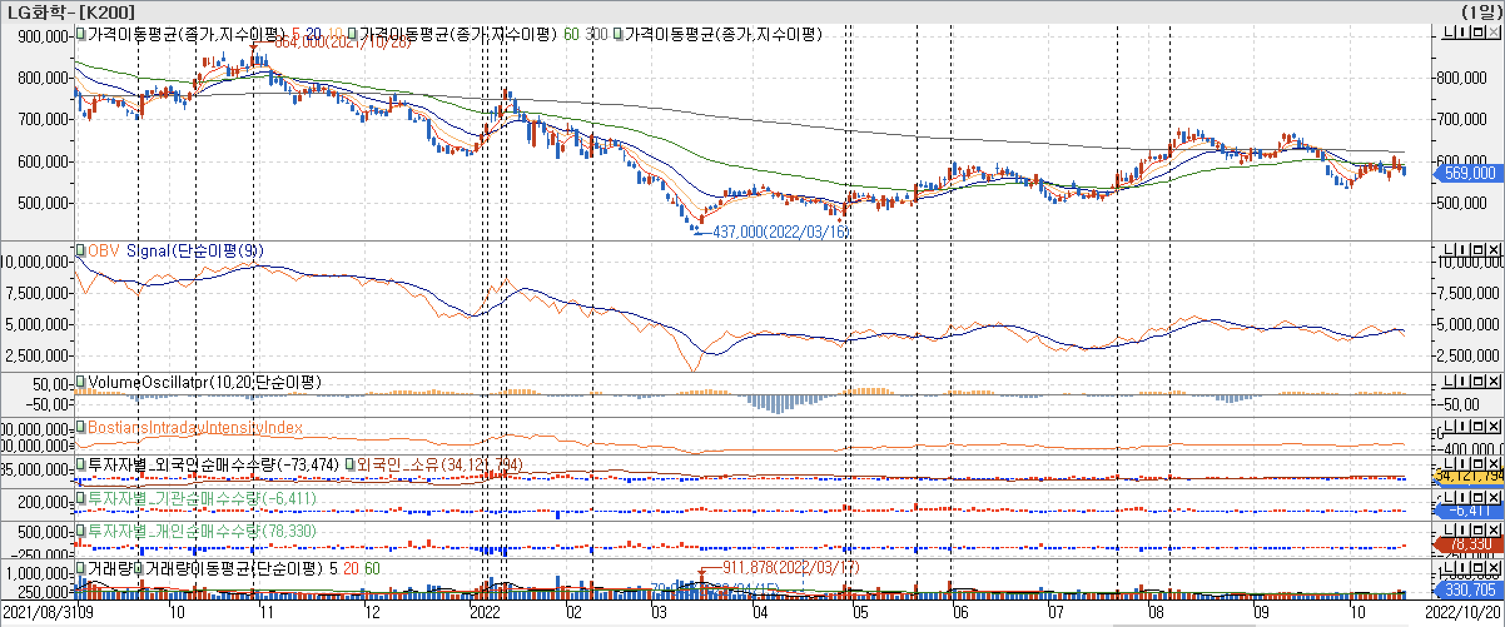Toggle the 외국인순매수수량 legend marker

pyautogui.click(x=81, y=464)
